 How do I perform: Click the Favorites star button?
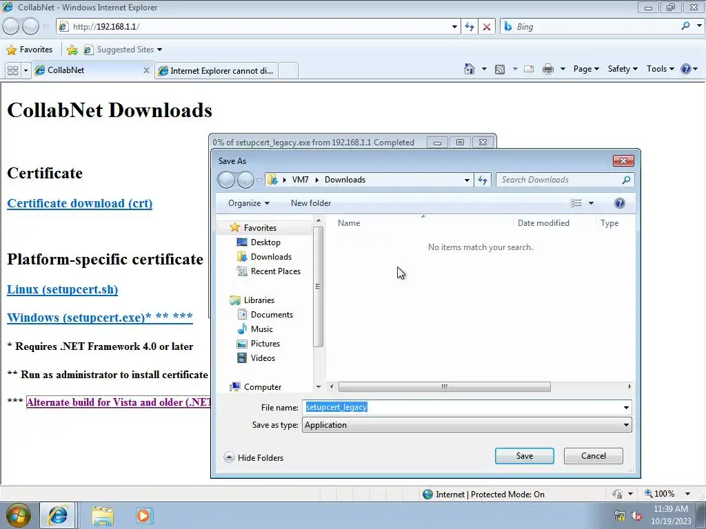(x=30, y=50)
